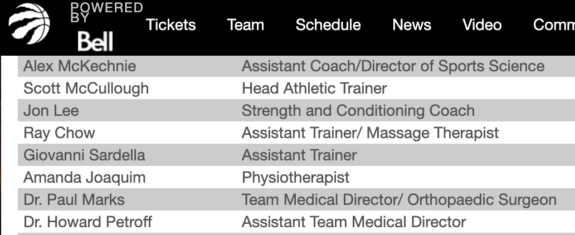This screenshot has height=235, width=575.
Task: Open the Community nav item
Action: point(554,25)
